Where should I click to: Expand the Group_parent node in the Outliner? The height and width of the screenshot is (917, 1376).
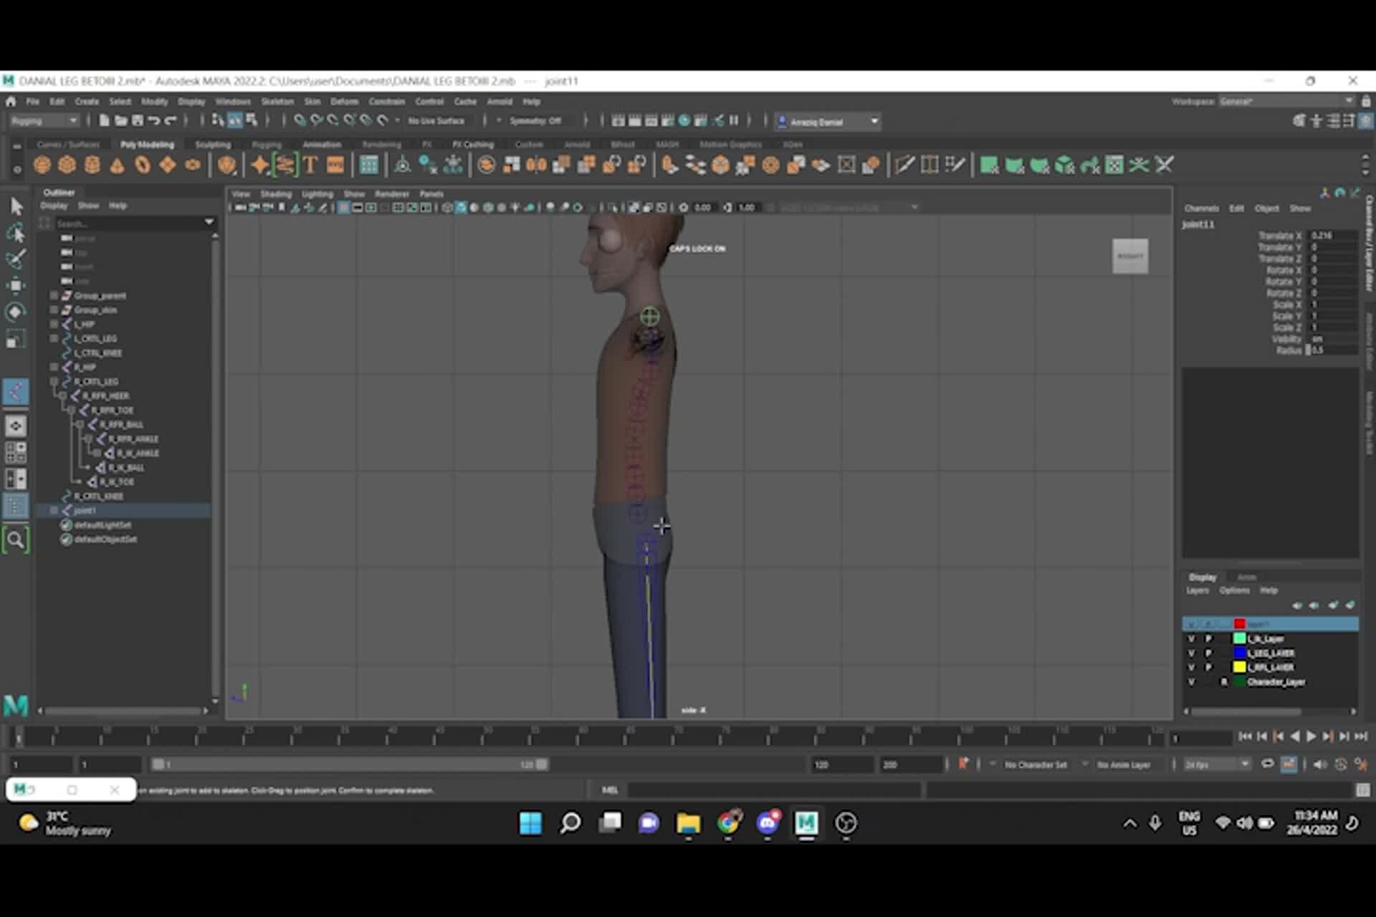[x=53, y=295]
